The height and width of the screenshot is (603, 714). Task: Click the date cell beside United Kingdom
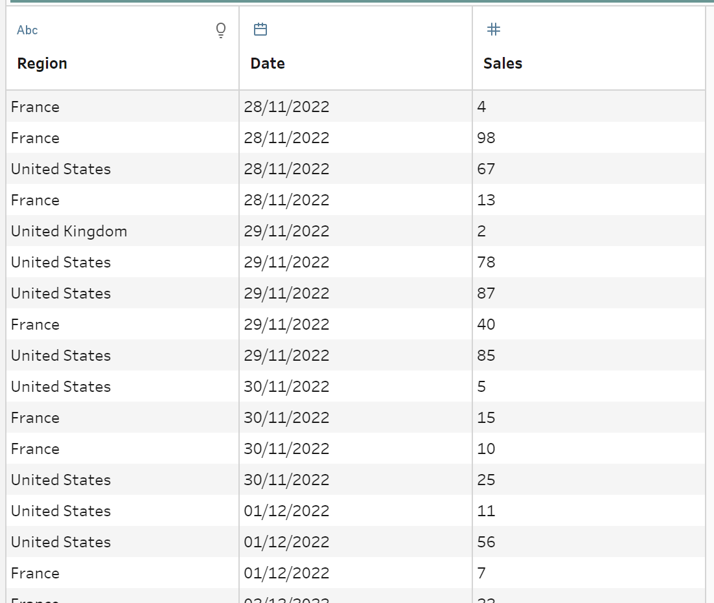(x=286, y=231)
